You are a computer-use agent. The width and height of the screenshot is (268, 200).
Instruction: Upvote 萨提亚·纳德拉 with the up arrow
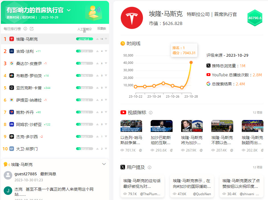97,100
